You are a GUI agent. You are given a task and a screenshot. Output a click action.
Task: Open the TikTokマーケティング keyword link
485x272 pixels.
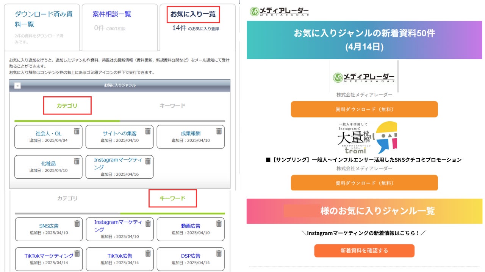click(49, 256)
